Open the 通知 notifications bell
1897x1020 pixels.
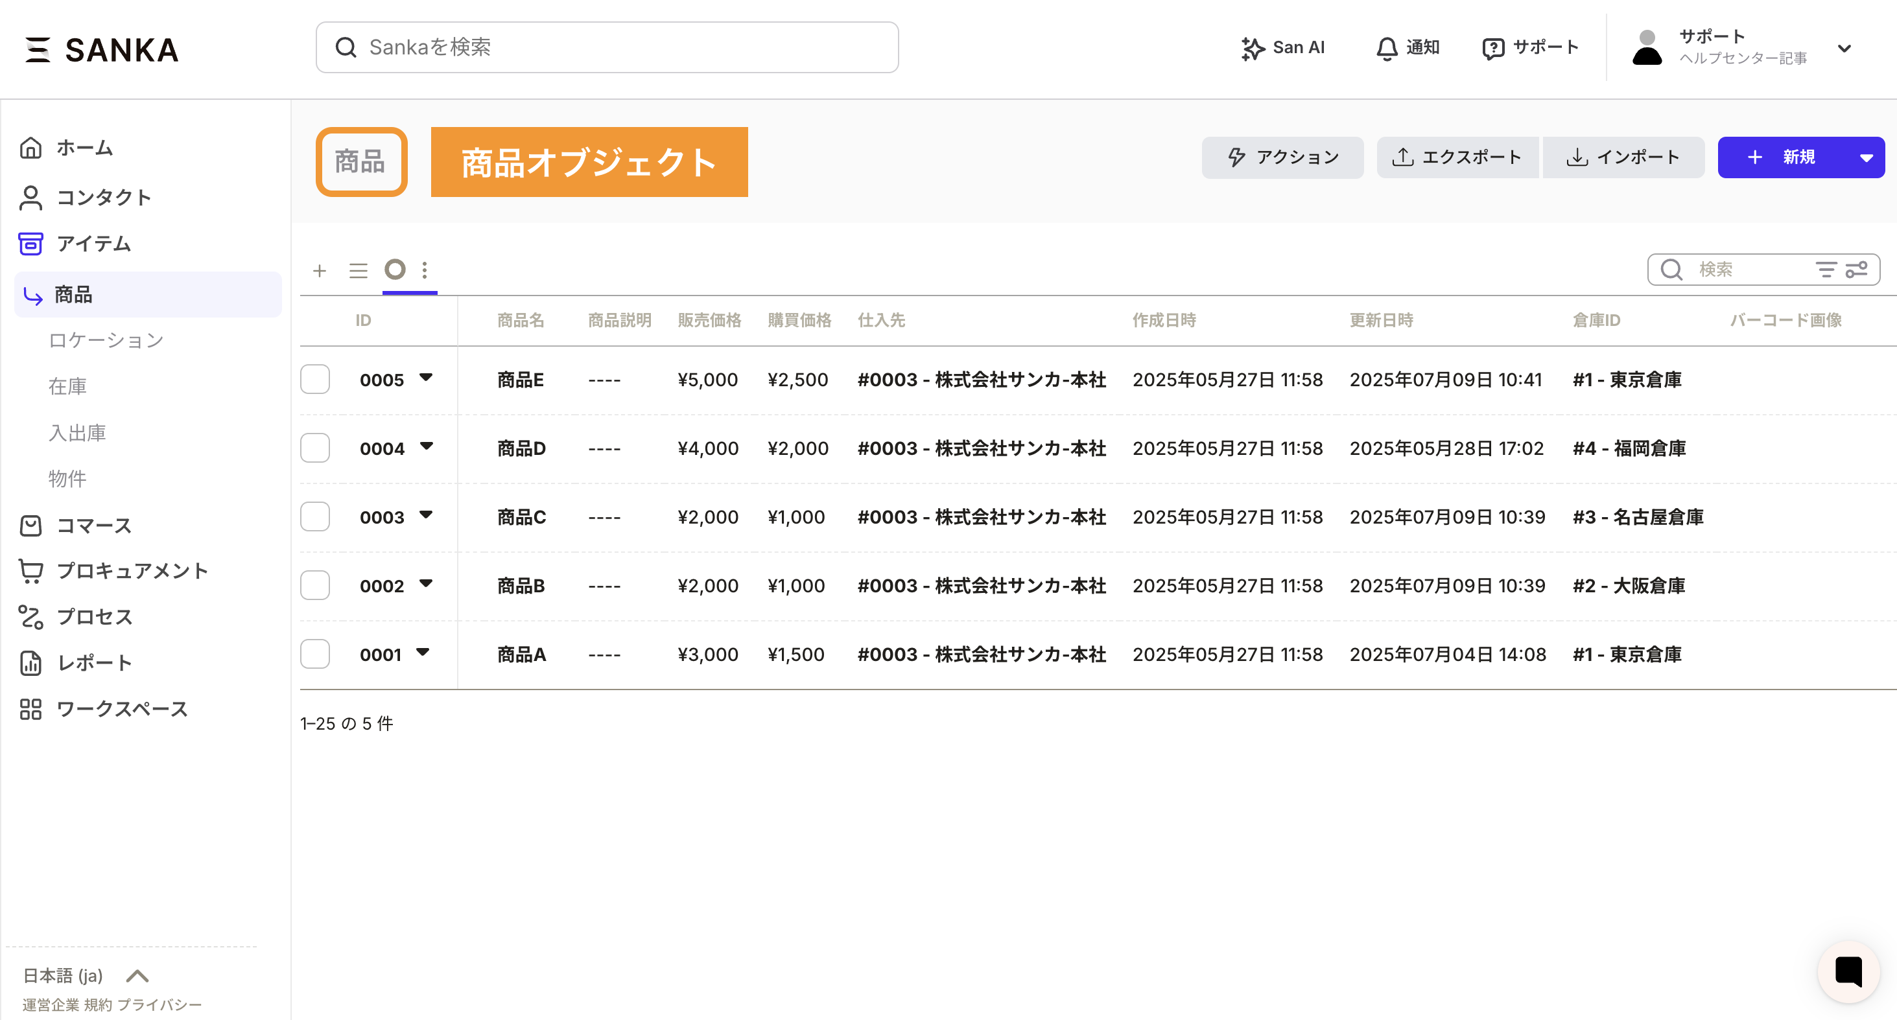(x=1387, y=48)
